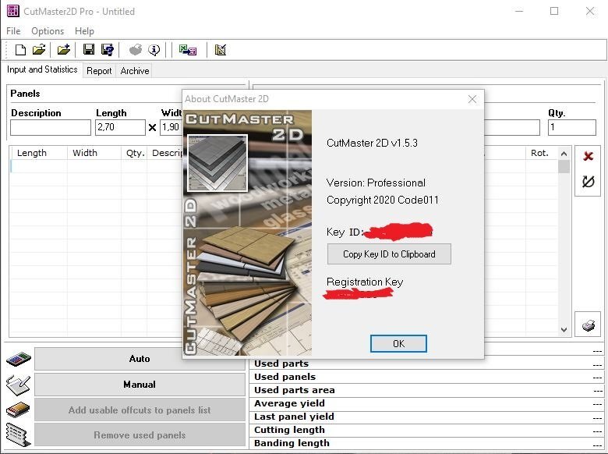Click the Save floppy disk icon
This screenshot has height=454, width=608.
(x=89, y=50)
